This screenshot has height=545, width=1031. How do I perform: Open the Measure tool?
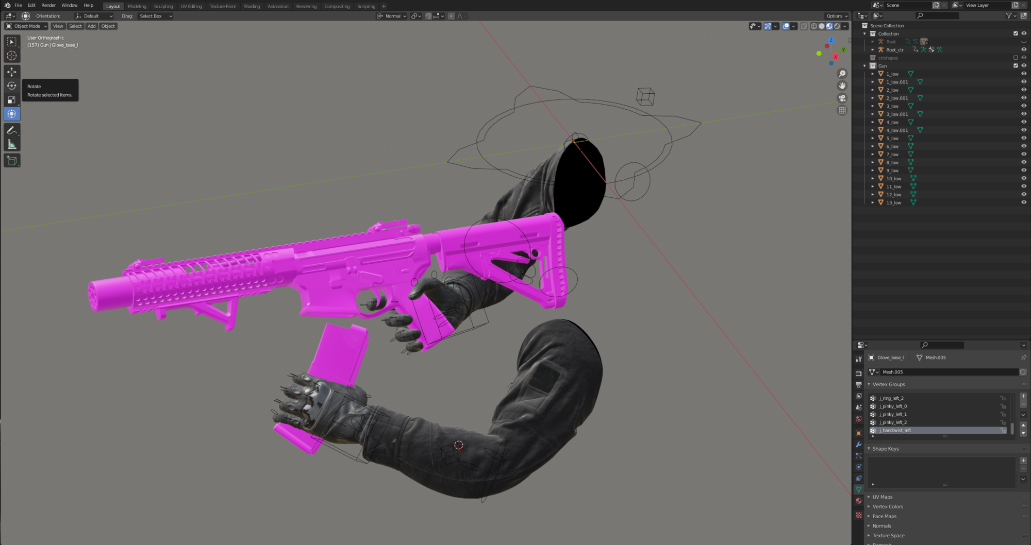point(11,143)
